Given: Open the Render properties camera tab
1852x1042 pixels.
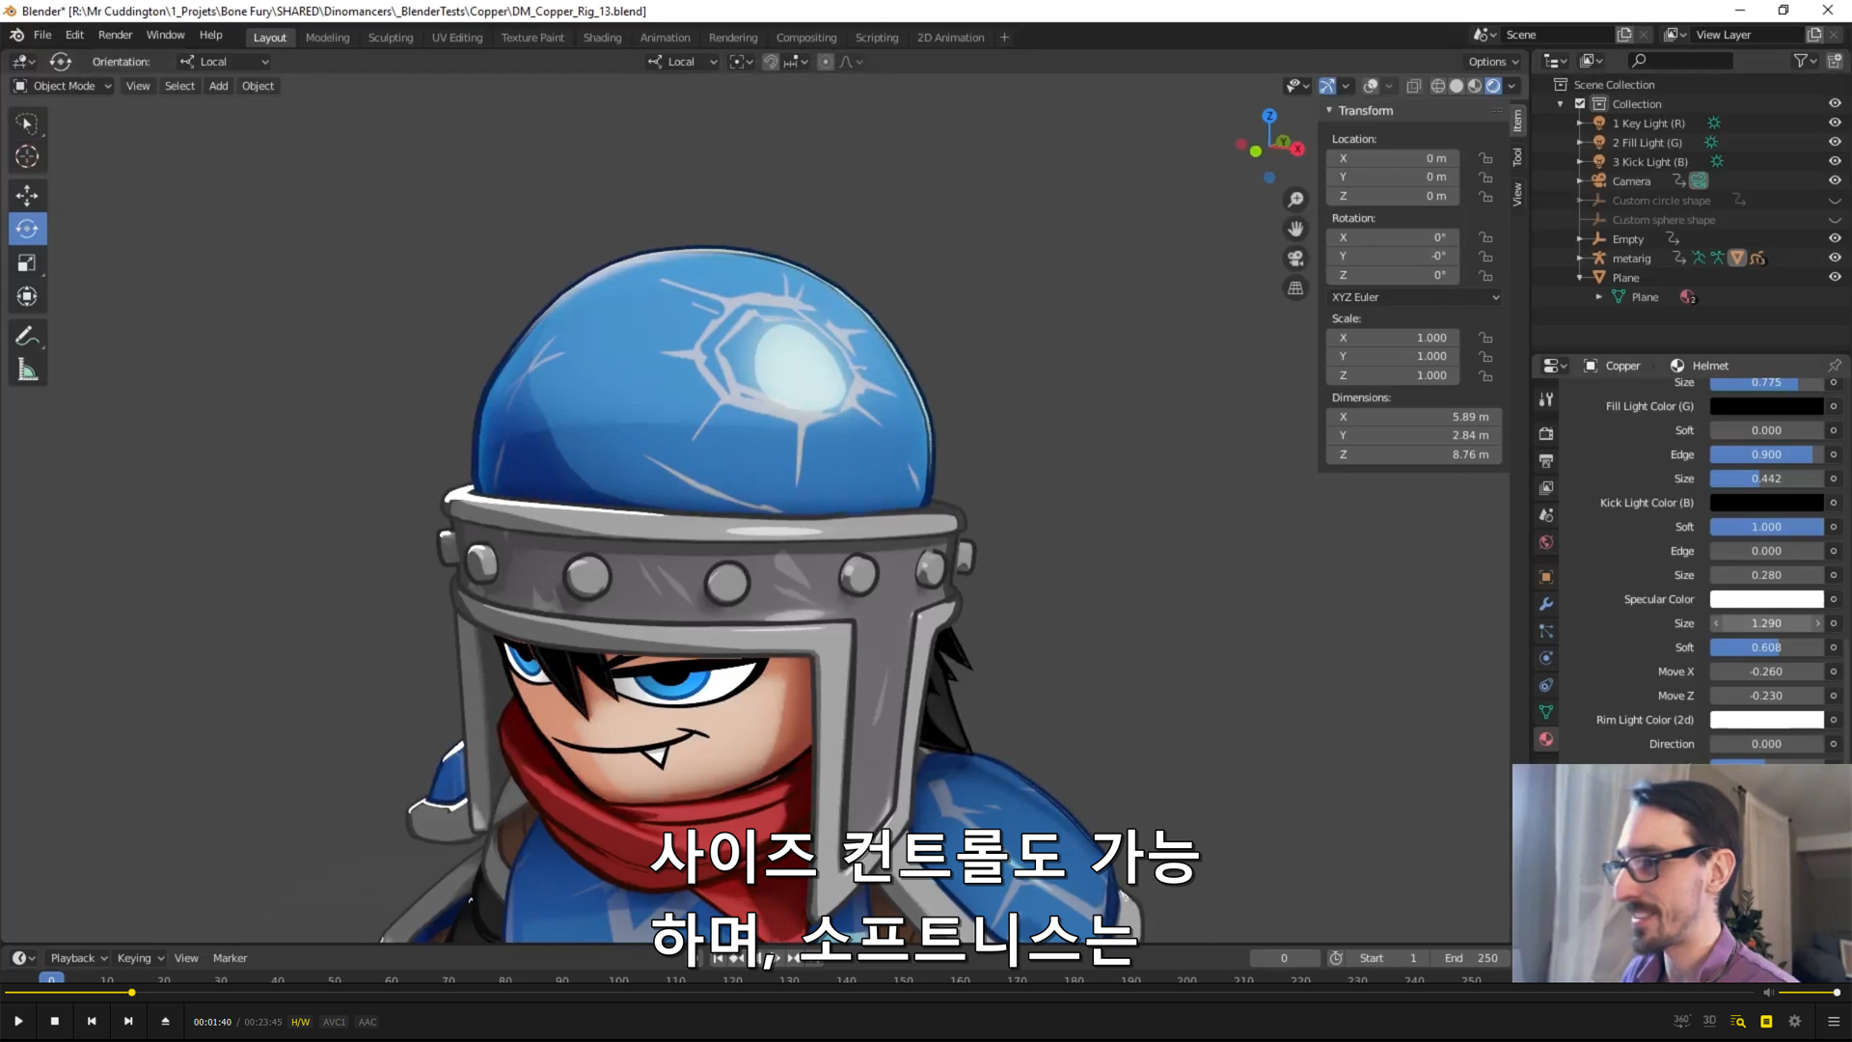Looking at the screenshot, I should 1546,434.
